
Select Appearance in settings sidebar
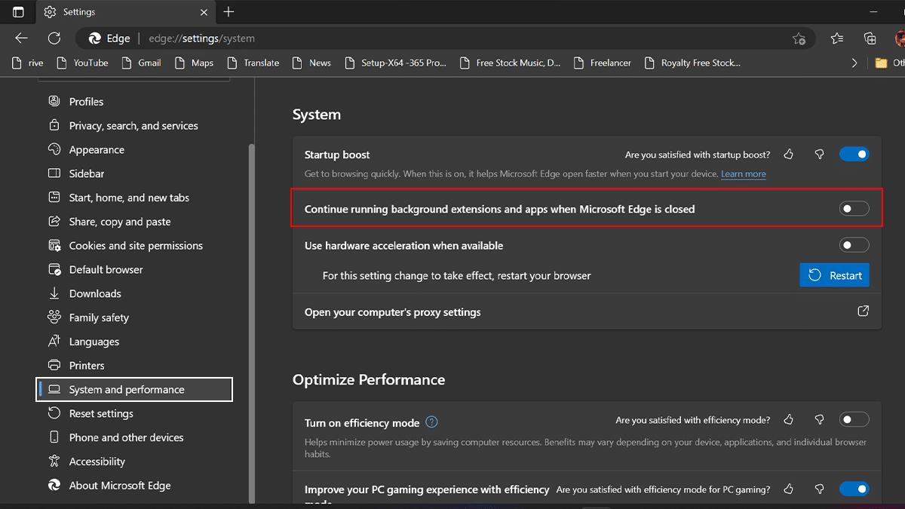click(x=97, y=150)
